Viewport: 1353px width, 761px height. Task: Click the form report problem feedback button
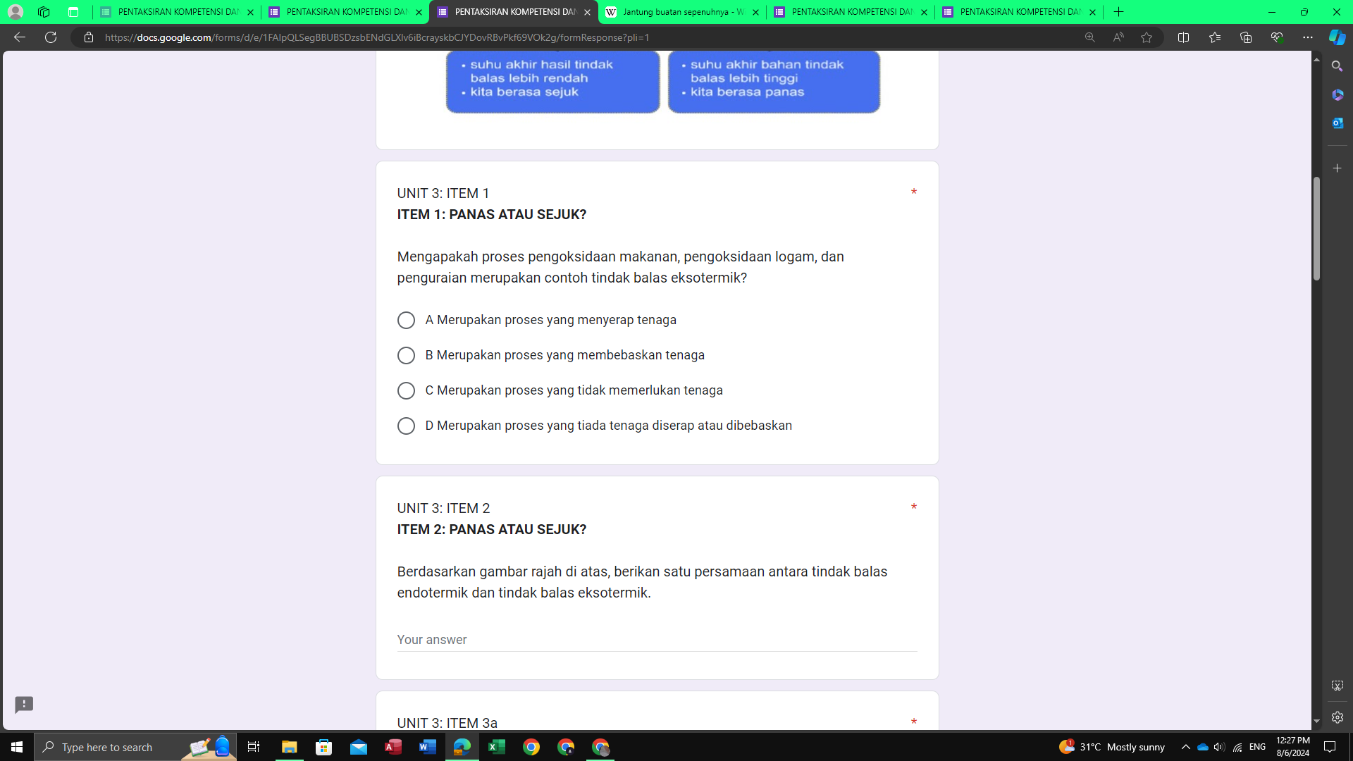(24, 705)
